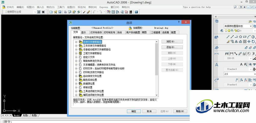This screenshot has width=256, height=123.
Task: Select the Erase tool in dashboard
Action: point(228,42)
